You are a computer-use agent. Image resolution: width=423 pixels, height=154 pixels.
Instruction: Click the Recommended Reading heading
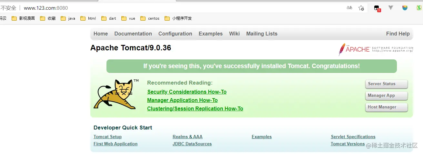coord(180,83)
